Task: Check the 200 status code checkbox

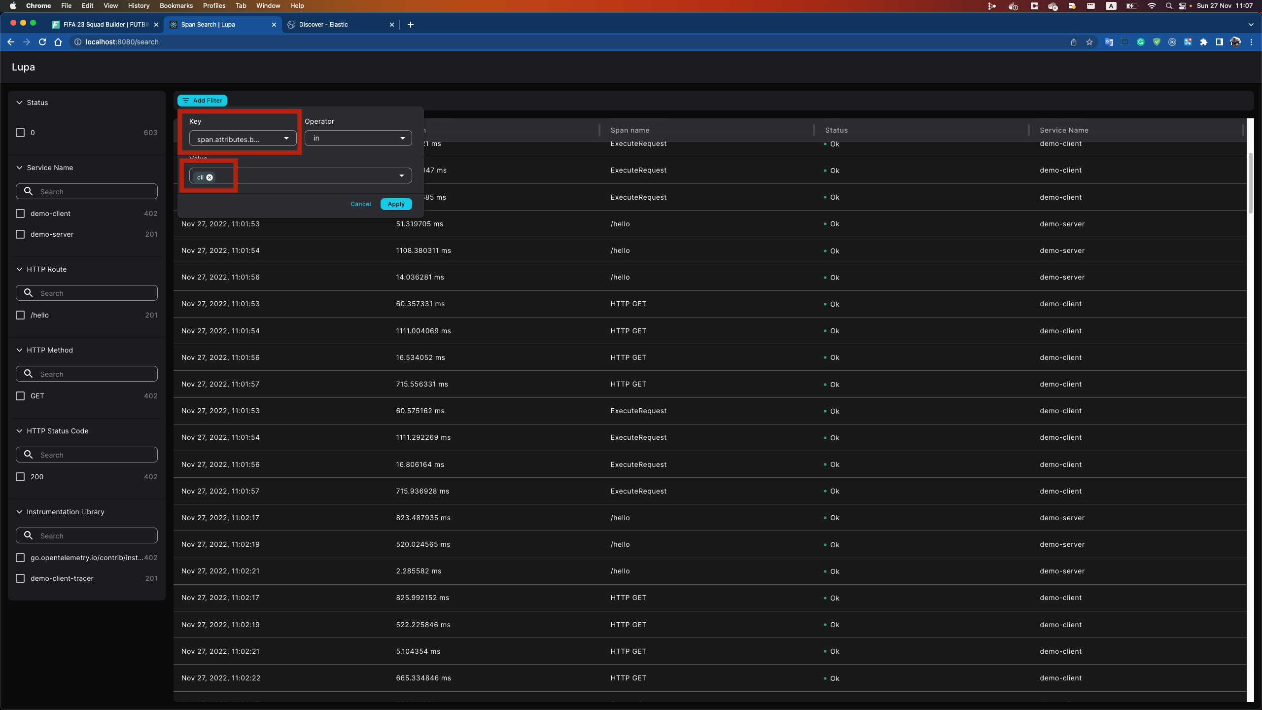Action: click(x=20, y=477)
